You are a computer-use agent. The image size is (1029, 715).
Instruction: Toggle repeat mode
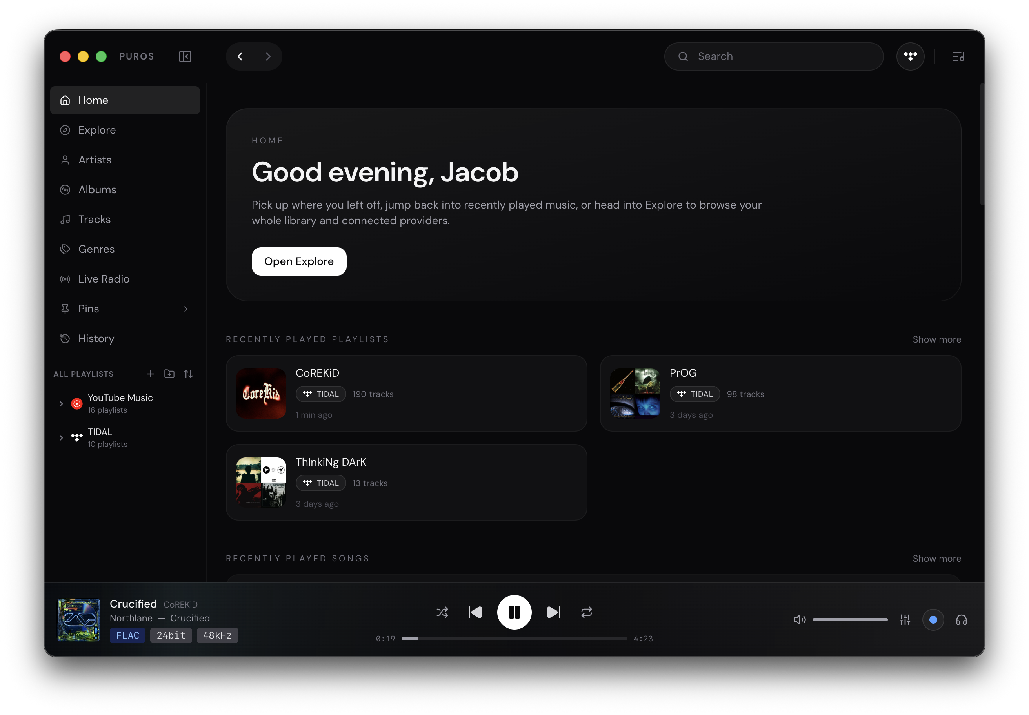pyautogui.click(x=587, y=612)
